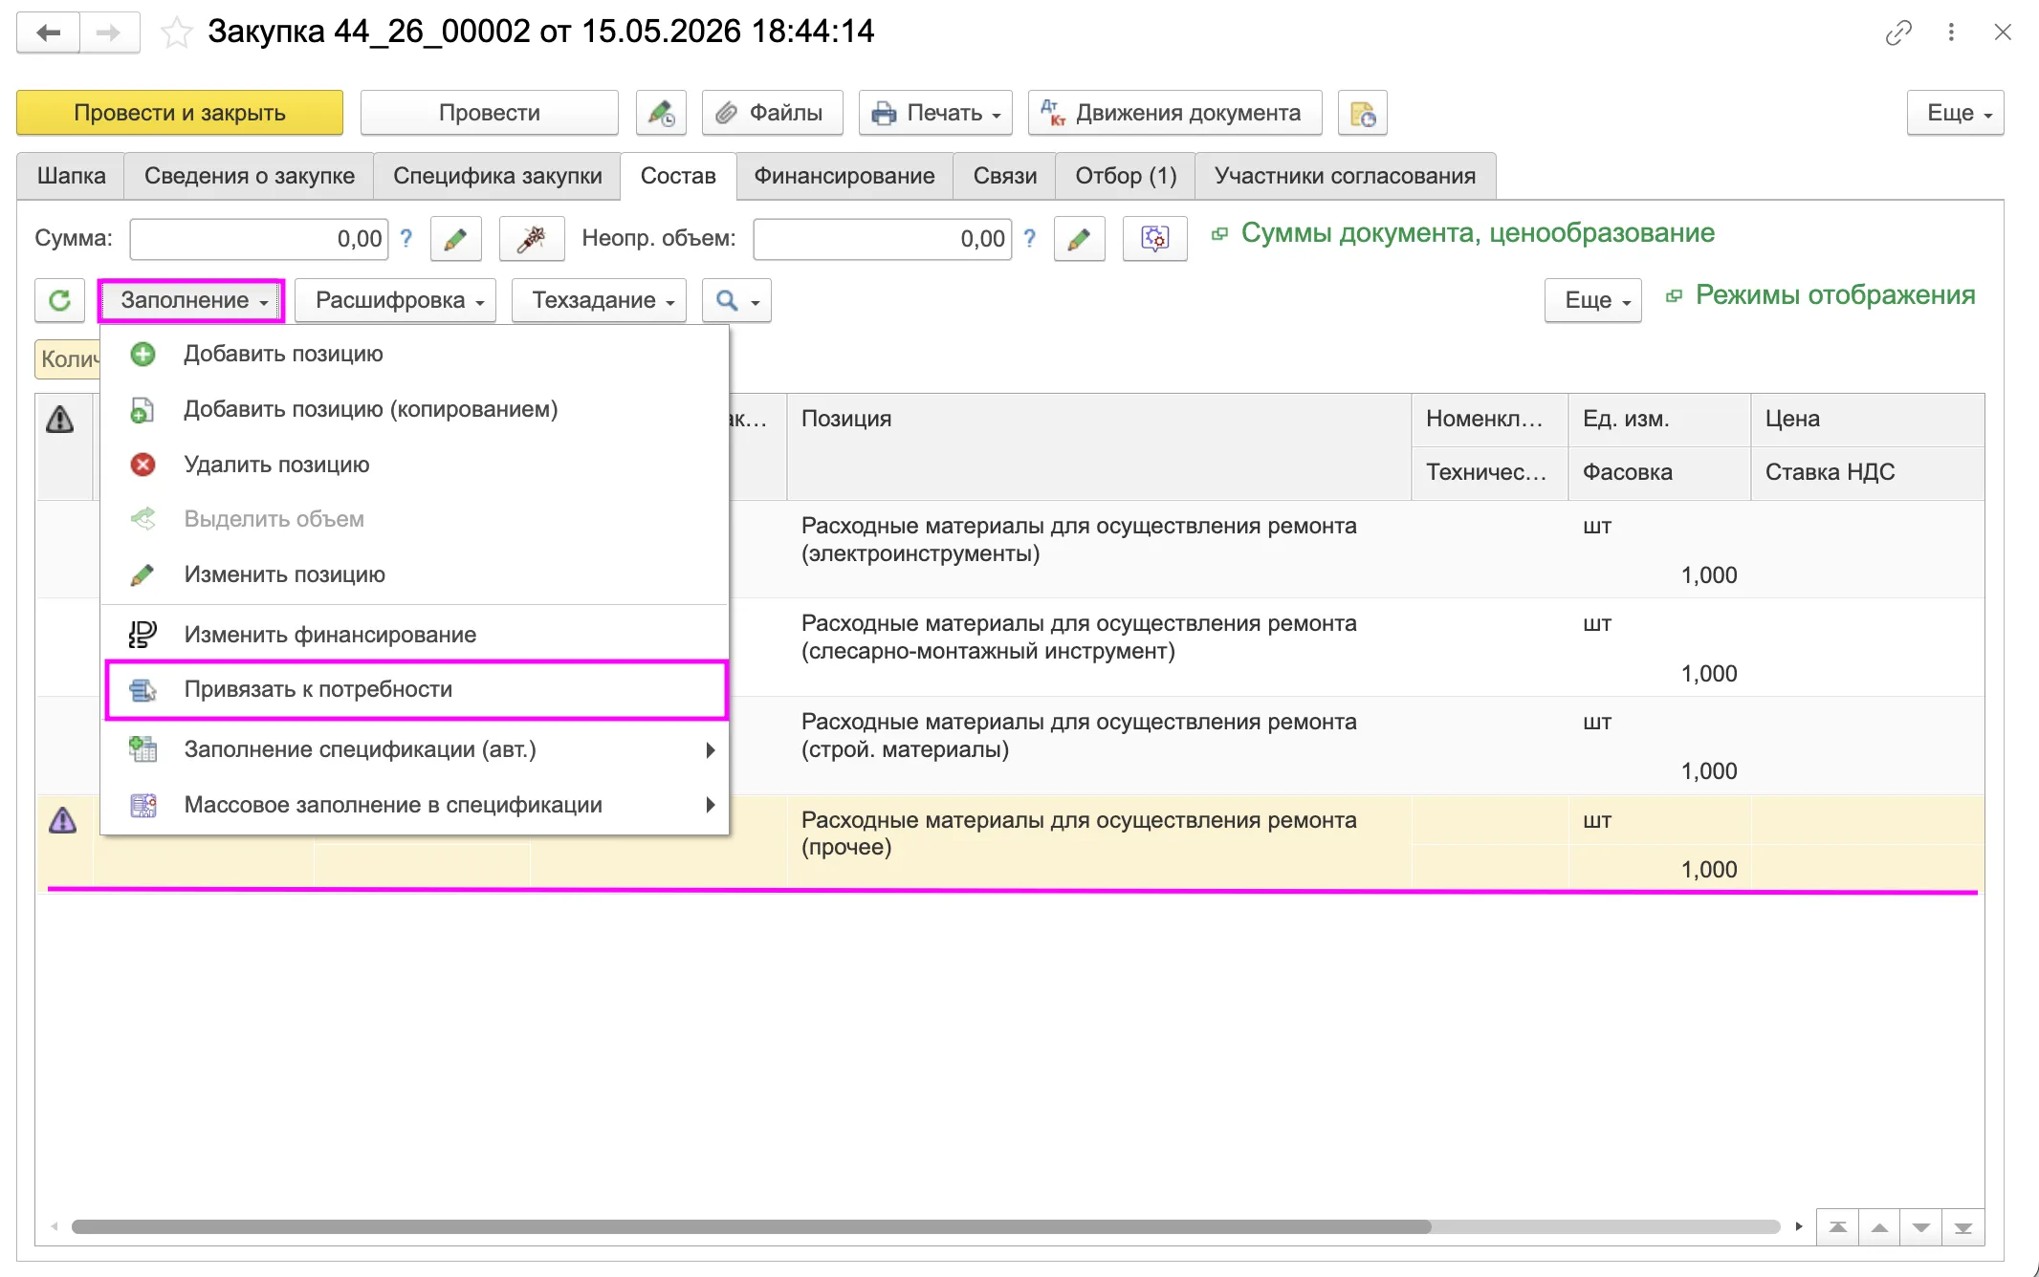Click the warning triangle on the прочее row
Viewport: 2039px width, 1277px height.
[x=62, y=820]
